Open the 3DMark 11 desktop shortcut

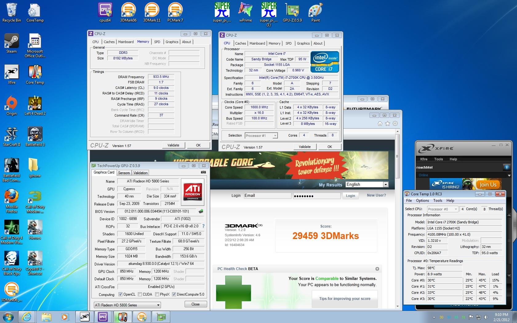click(x=152, y=12)
